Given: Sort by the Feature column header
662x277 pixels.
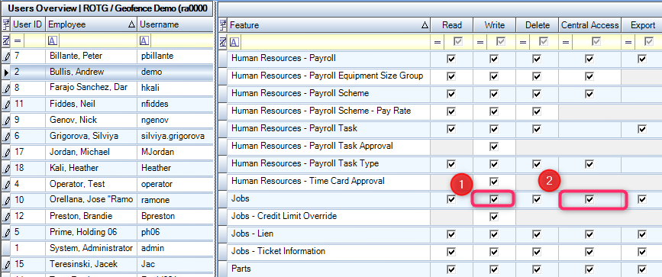Looking at the screenshot, I should [x=328, y=26].
